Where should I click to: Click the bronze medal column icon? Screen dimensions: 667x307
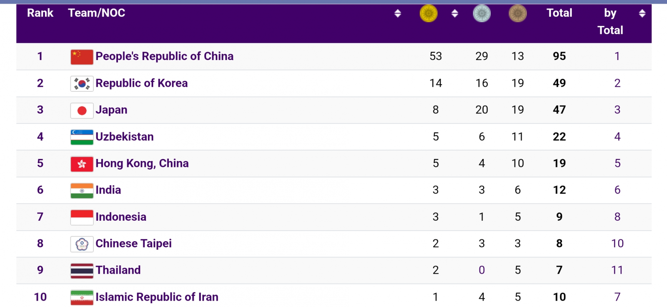(517, 13)
